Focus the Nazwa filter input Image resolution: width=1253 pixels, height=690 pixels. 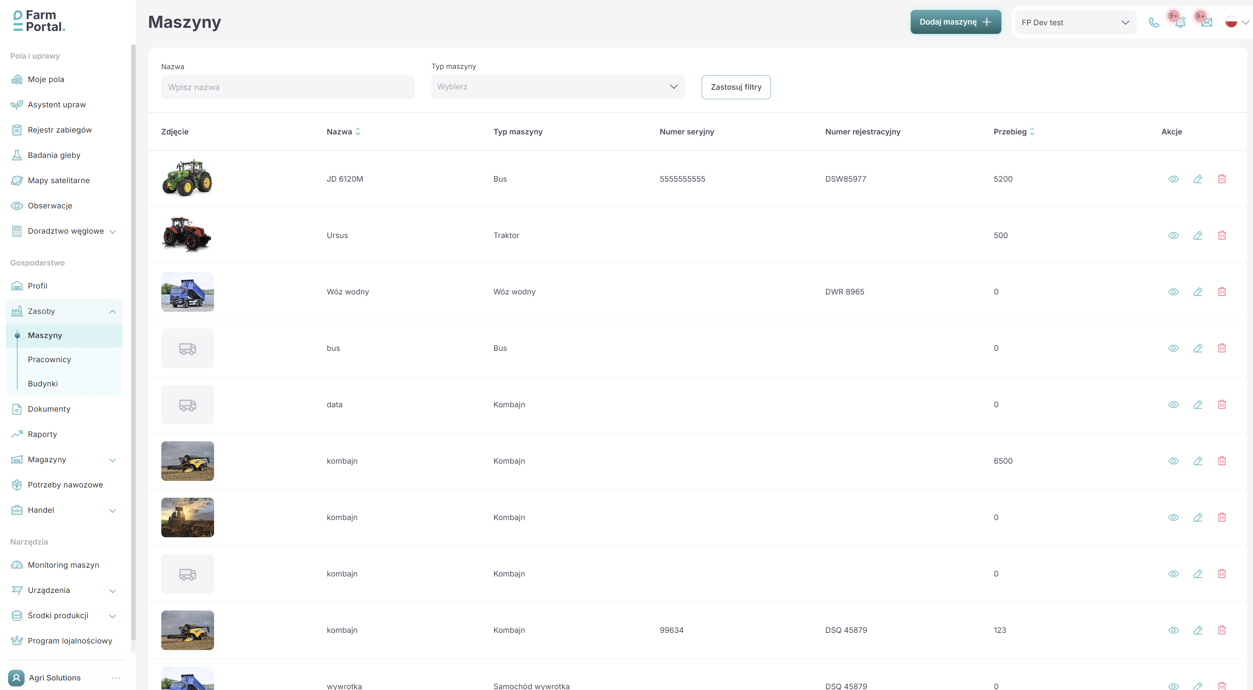pyautogui.click(x=288, y=87)
